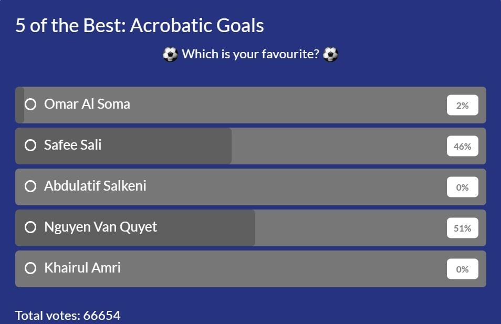Click the "Safee Sali" option label
501x324 pixels.
tap(73, 145)
